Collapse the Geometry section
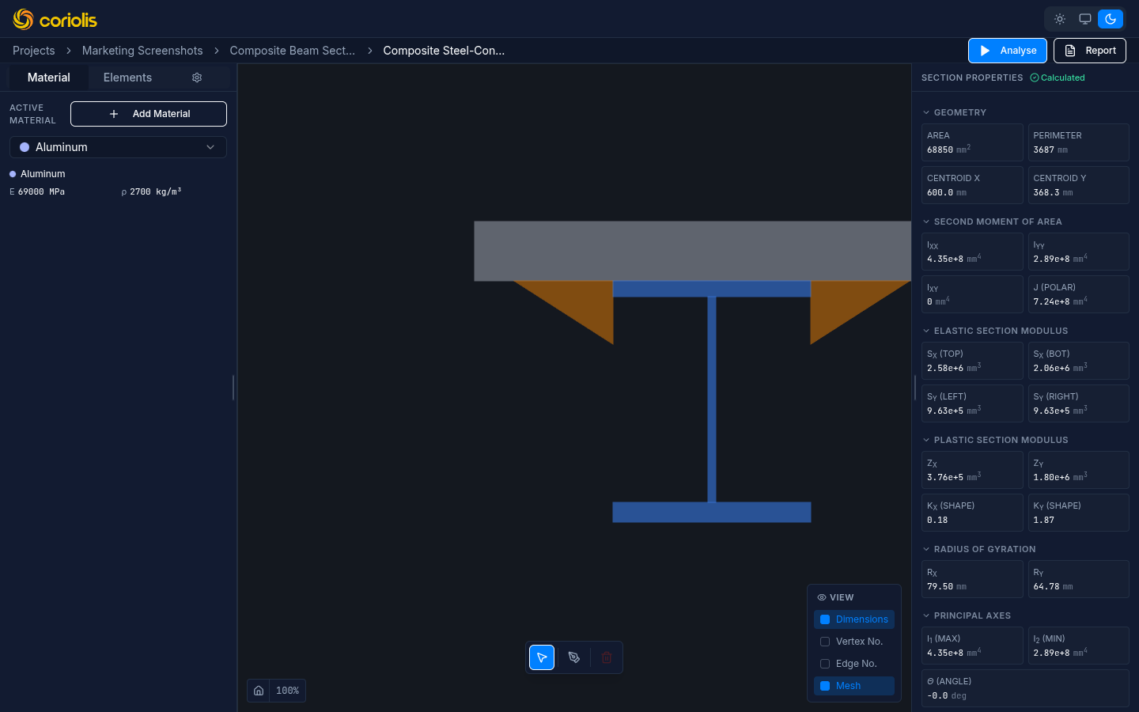The width and height of the screenshot is (1139, 712). 955,112
